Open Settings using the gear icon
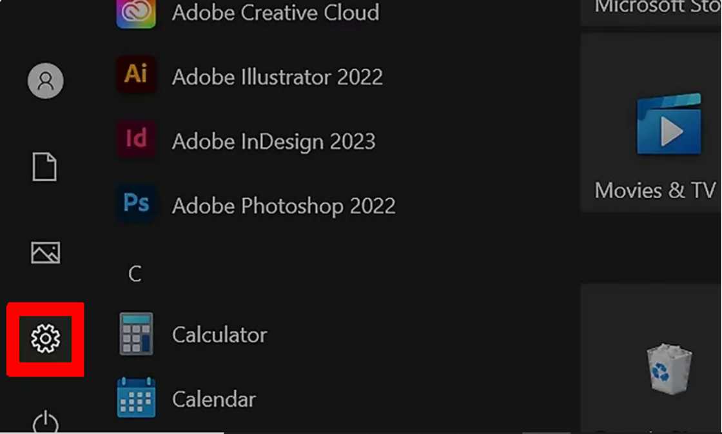Viewport: 722px width, 434px height. pos(45,339)
